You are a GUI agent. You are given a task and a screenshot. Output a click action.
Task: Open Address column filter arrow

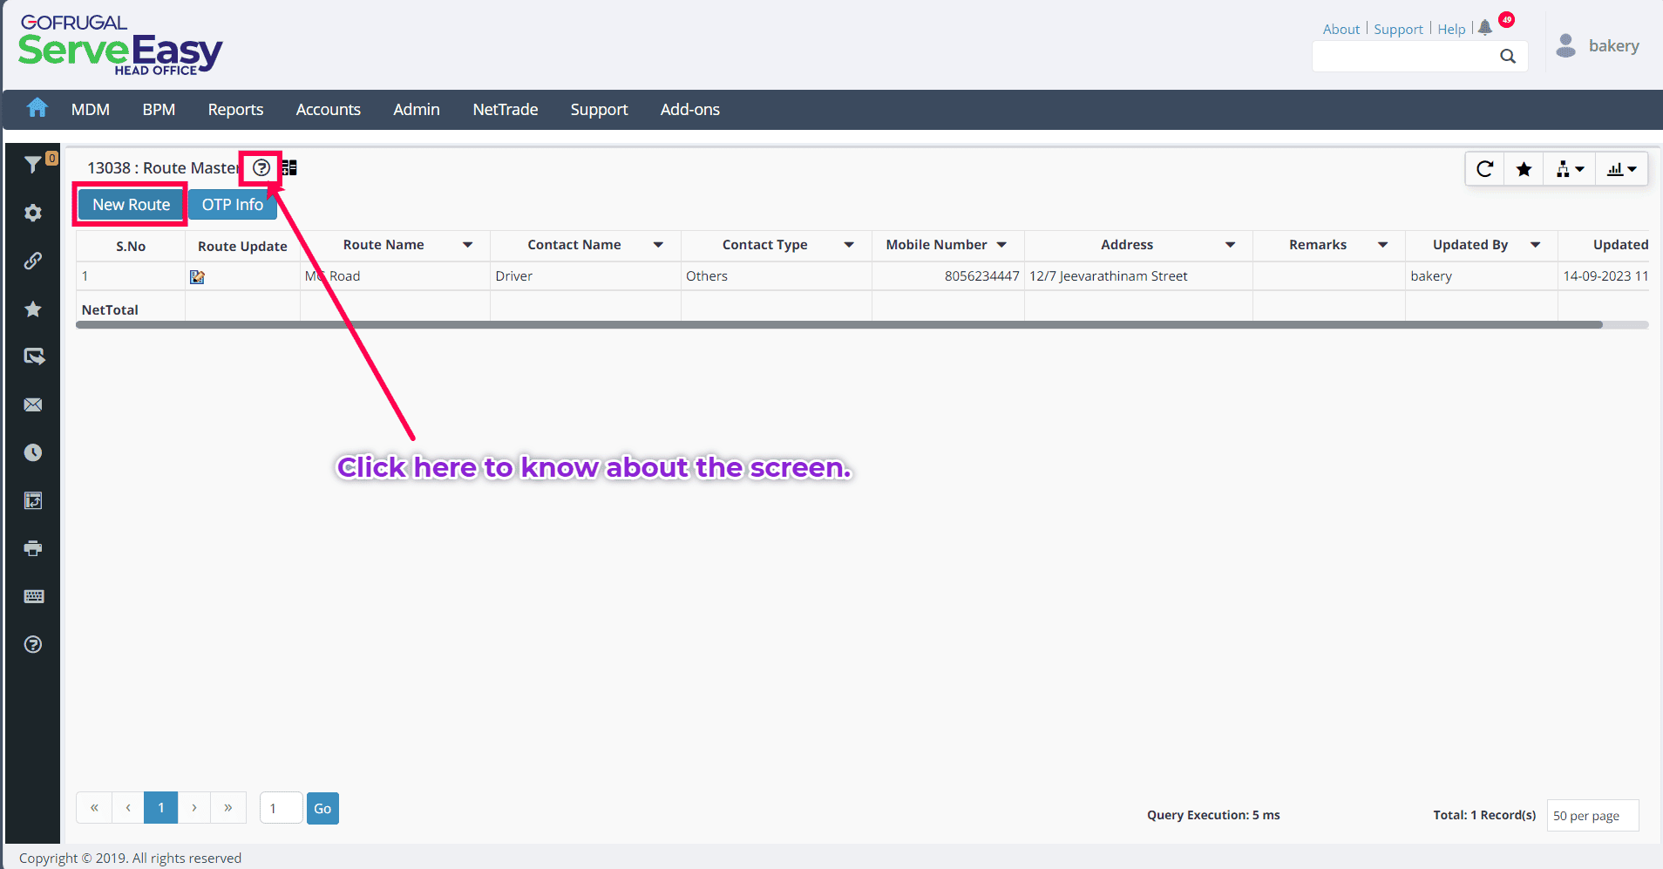click(1231, 245)
